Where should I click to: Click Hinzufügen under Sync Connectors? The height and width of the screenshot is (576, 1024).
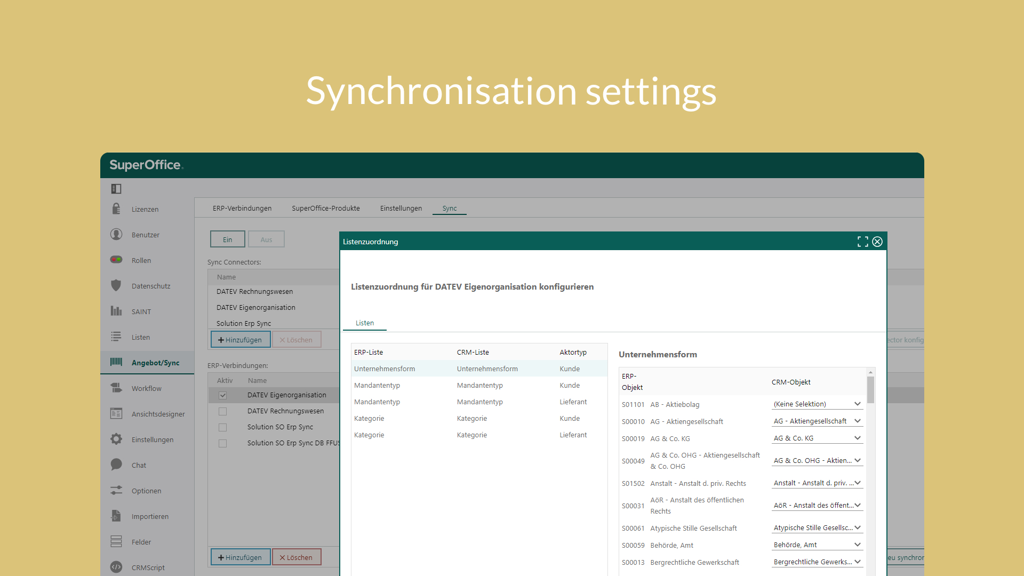click(240, 340)
